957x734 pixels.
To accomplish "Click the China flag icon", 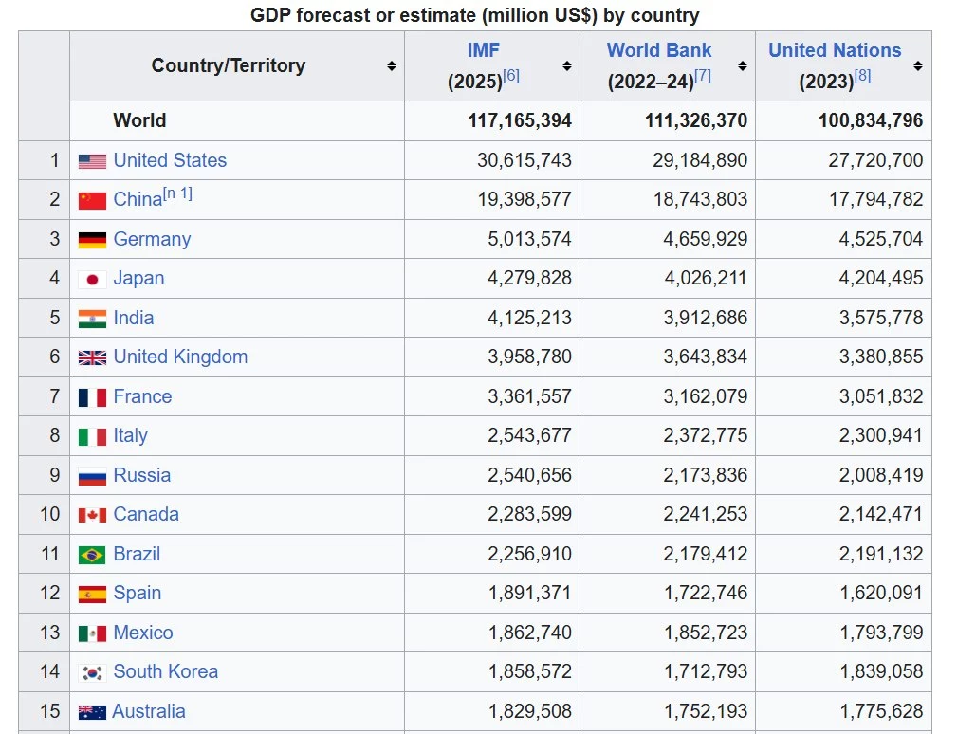I will click(92, 200).
